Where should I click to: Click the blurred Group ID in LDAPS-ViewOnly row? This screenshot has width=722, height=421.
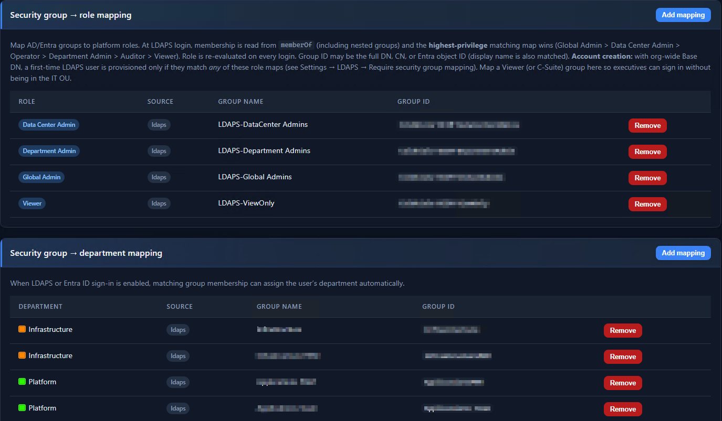coord(444,203)
